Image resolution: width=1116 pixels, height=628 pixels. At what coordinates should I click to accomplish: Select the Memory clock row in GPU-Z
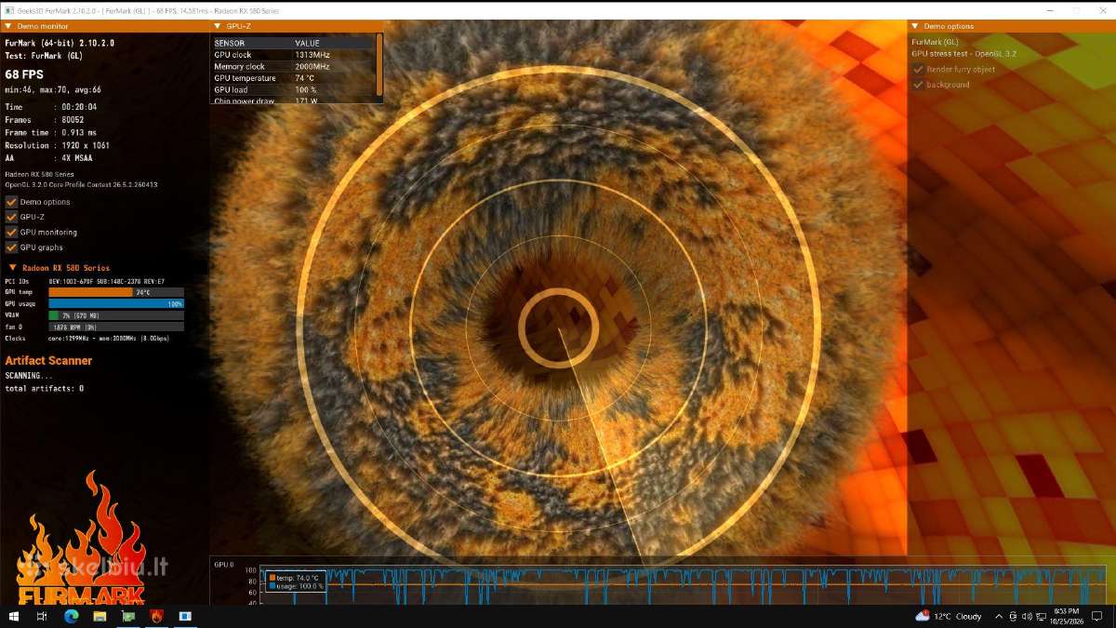pos(294,67)
